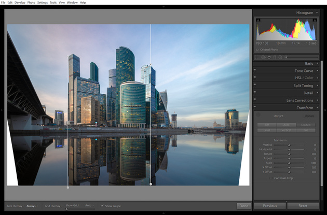Viewport: 327px width, 215px height.
Task: Collapse the Transform panel
Action: [318, 107]
